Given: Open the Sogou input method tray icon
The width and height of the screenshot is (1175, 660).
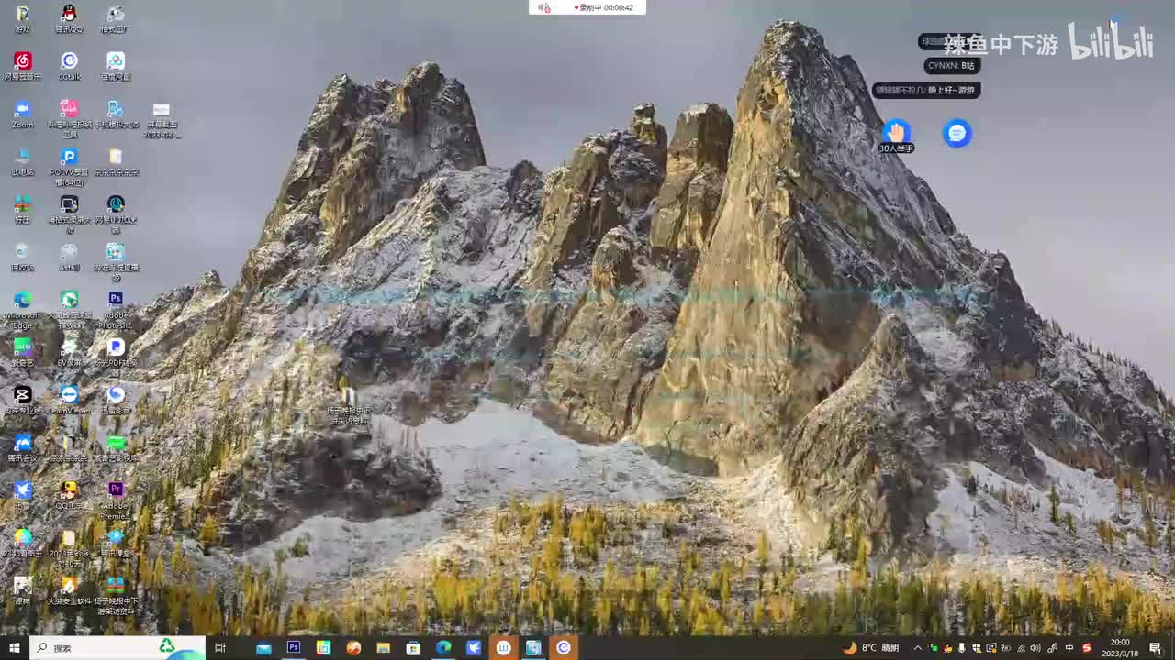Looking at the screenshot, I should [1087, 648].
